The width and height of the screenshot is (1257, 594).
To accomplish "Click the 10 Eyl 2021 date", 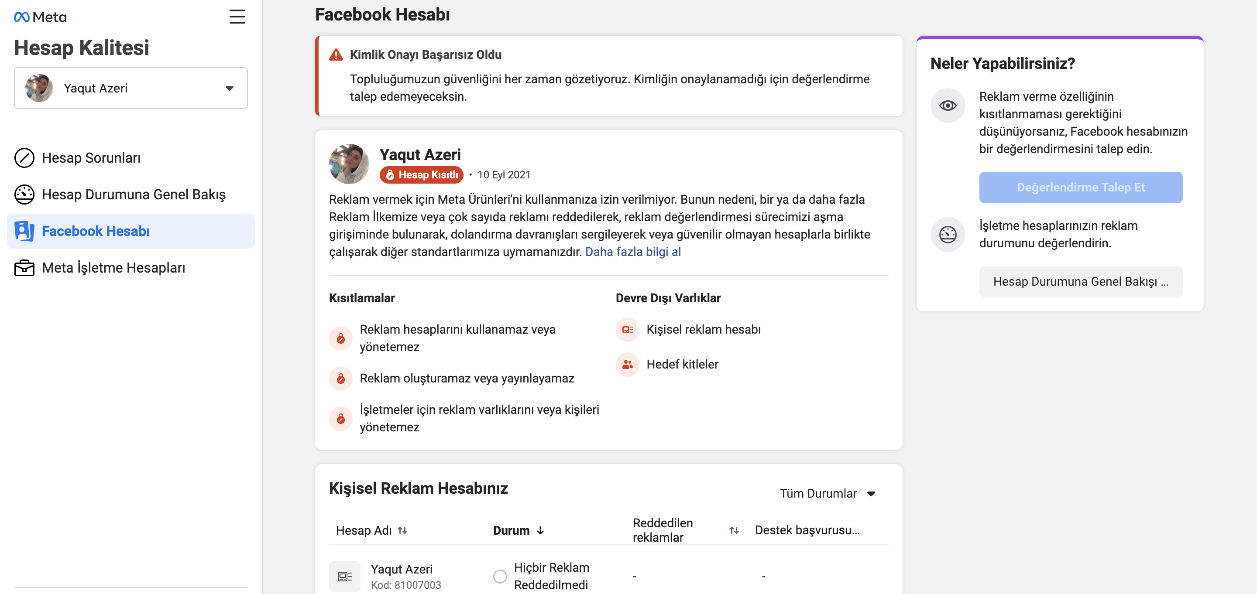I will click(504, 174).
